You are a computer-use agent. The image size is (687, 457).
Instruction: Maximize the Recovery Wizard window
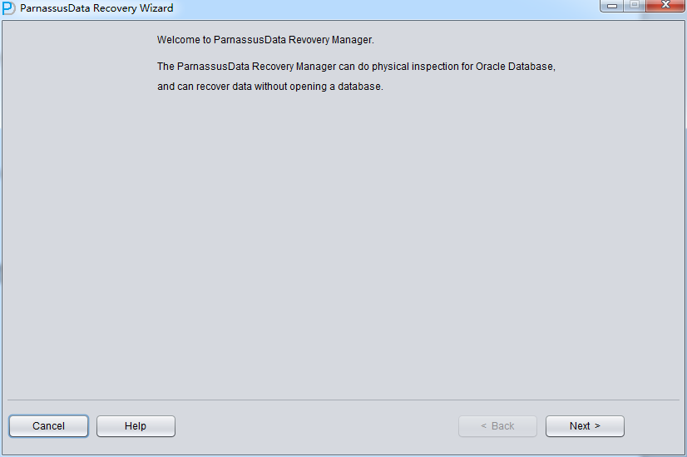(635, 7)
